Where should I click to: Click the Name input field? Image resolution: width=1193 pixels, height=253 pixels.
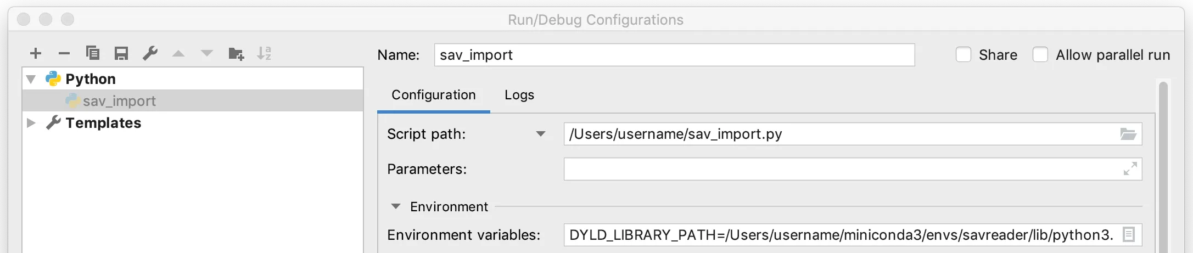[x=674, y=55]
